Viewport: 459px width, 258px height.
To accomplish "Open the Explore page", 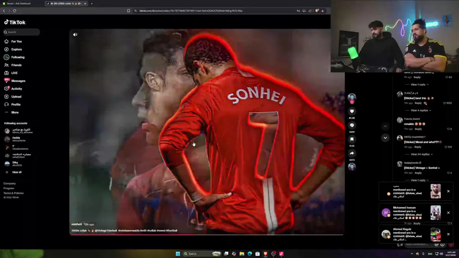I will pyautogui.click(x=13, y=49).
